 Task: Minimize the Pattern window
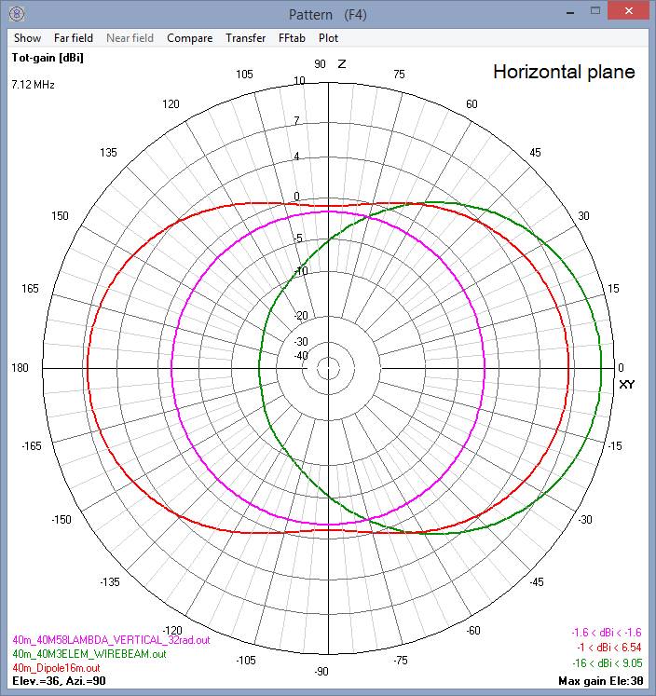[570, 12]
